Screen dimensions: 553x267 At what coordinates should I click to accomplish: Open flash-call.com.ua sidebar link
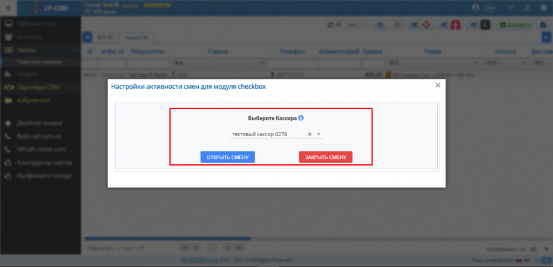40,136
